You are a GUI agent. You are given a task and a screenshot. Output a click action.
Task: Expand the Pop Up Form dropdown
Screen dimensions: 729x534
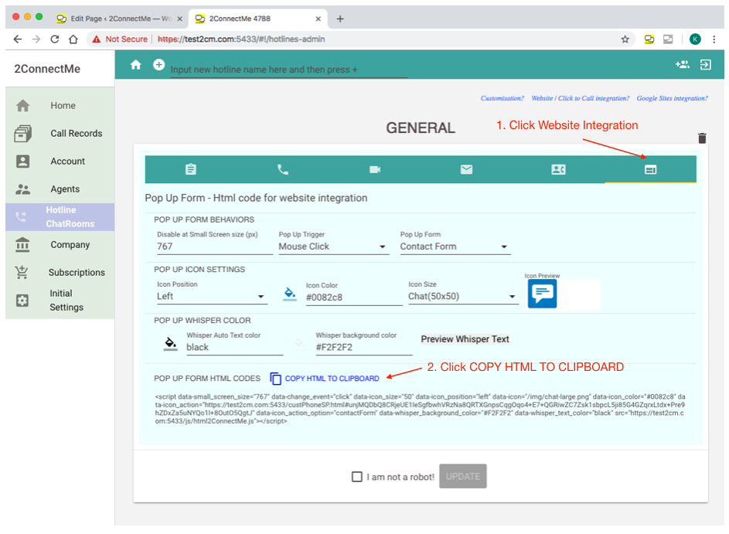pyautogui.click(x=455, y=247)
